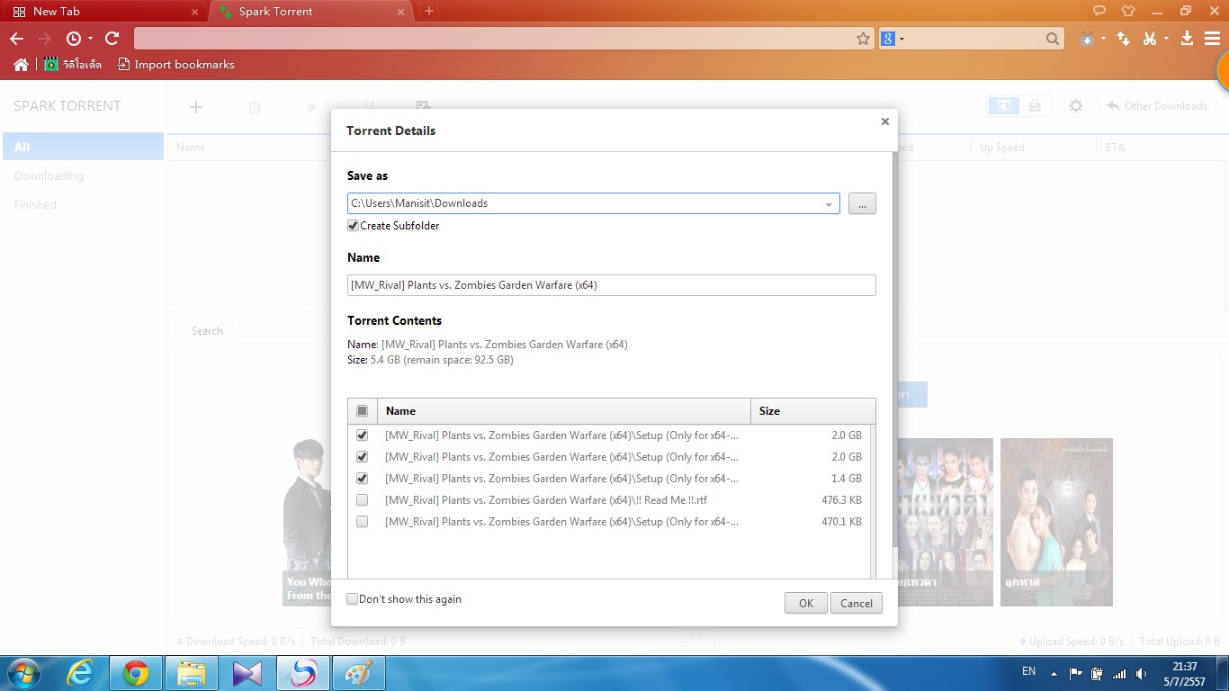This screenshot has width=1229, height=691.
Task: Show hidden system tray icons arrow
Action: [x=1054, y=672]
